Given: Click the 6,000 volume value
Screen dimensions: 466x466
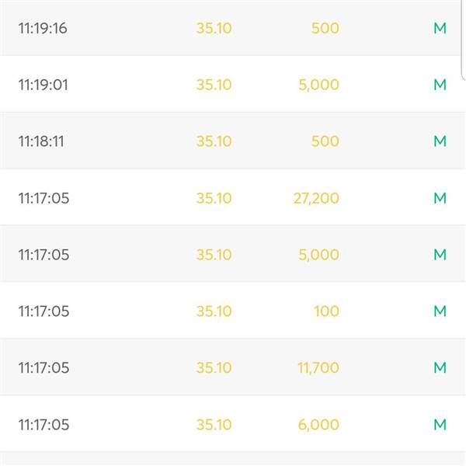Looking at the screenshot, I should click(318, 425).
